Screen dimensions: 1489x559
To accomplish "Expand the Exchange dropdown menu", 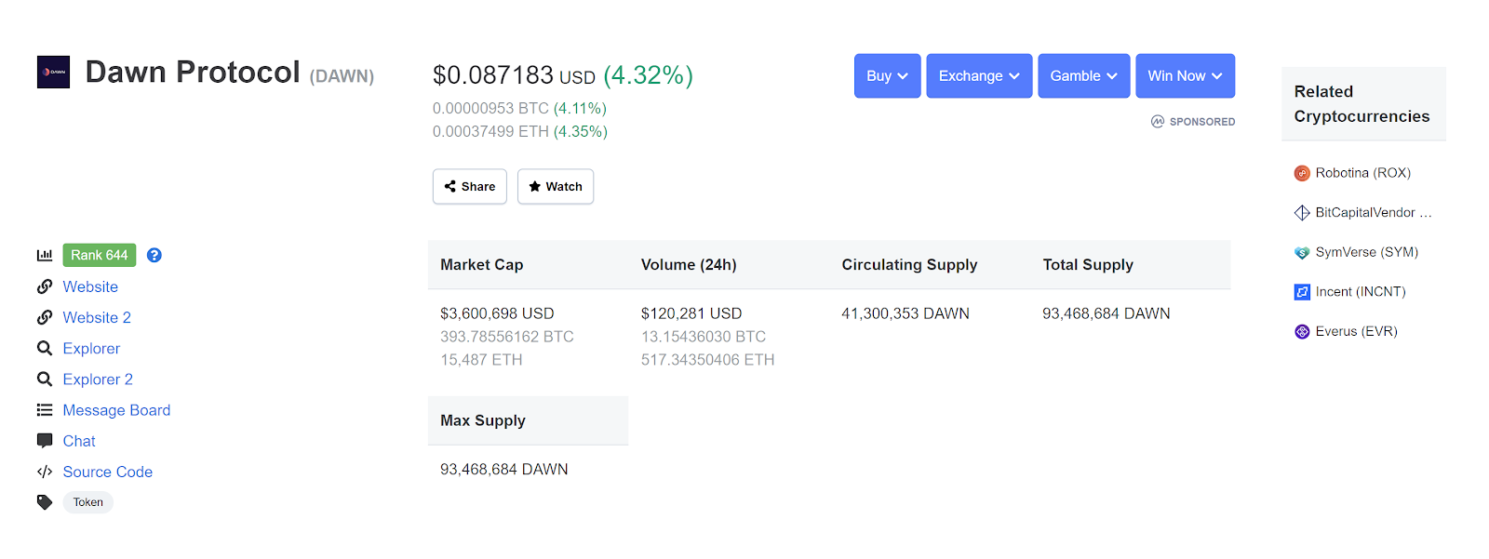I will pos(979,75).
